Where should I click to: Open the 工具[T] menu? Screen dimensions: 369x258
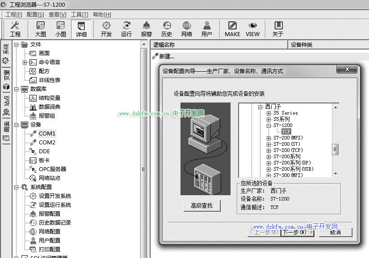(x=80, y=15)
